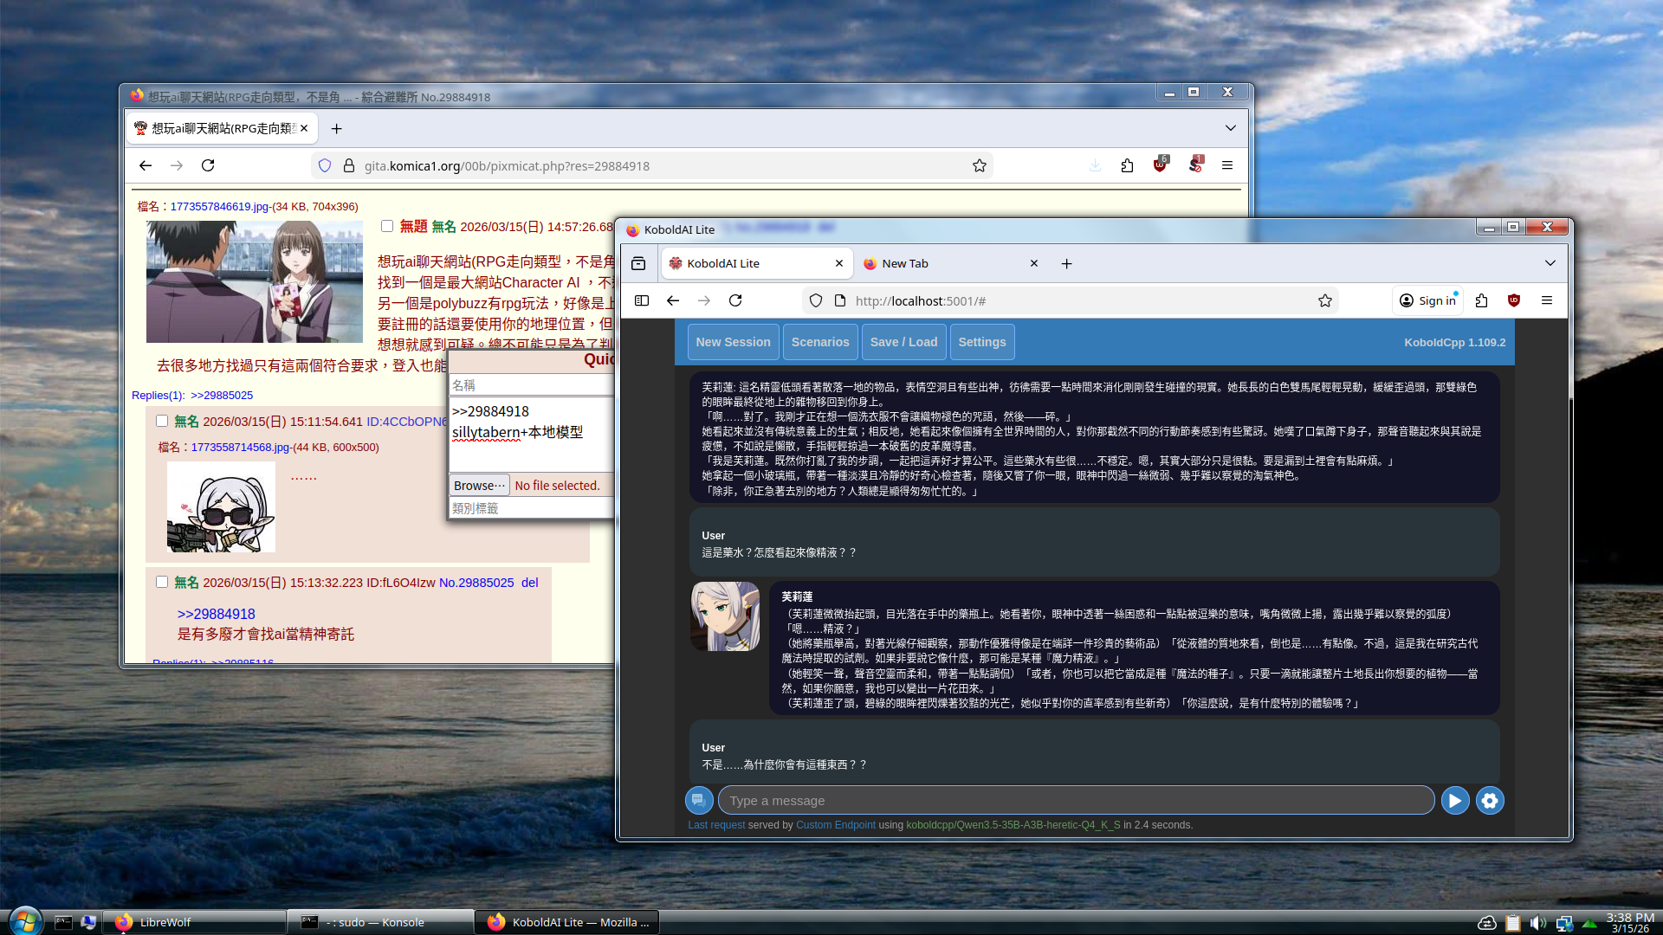Screen dimensions: 1663x935
Task: Open the gear settings icon beside send
Action: [x=1490, y=801]
